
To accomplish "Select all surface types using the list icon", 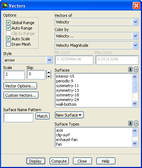I will [x=130, y=123].
